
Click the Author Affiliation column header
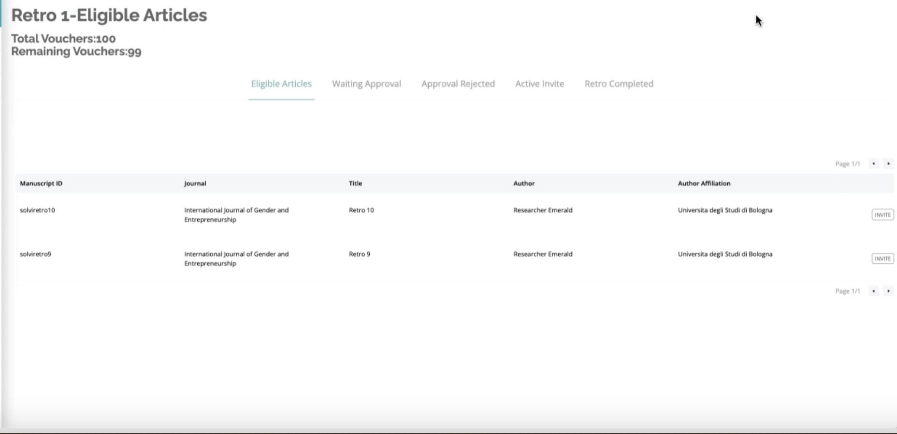(x=704, y=183)
